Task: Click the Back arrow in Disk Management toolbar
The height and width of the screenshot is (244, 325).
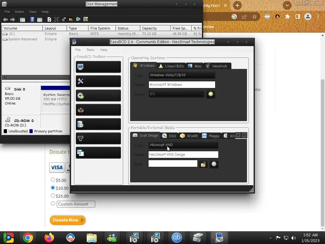Action: pyautogui.click(x=5, y=19)
